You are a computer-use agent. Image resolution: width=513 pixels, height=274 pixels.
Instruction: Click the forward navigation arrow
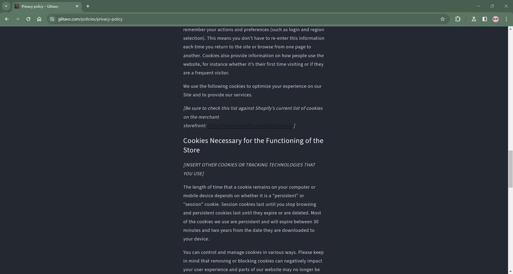coord(17,19)
